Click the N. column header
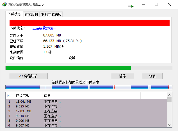Screen dimensions: 178x131 (10, 96)
